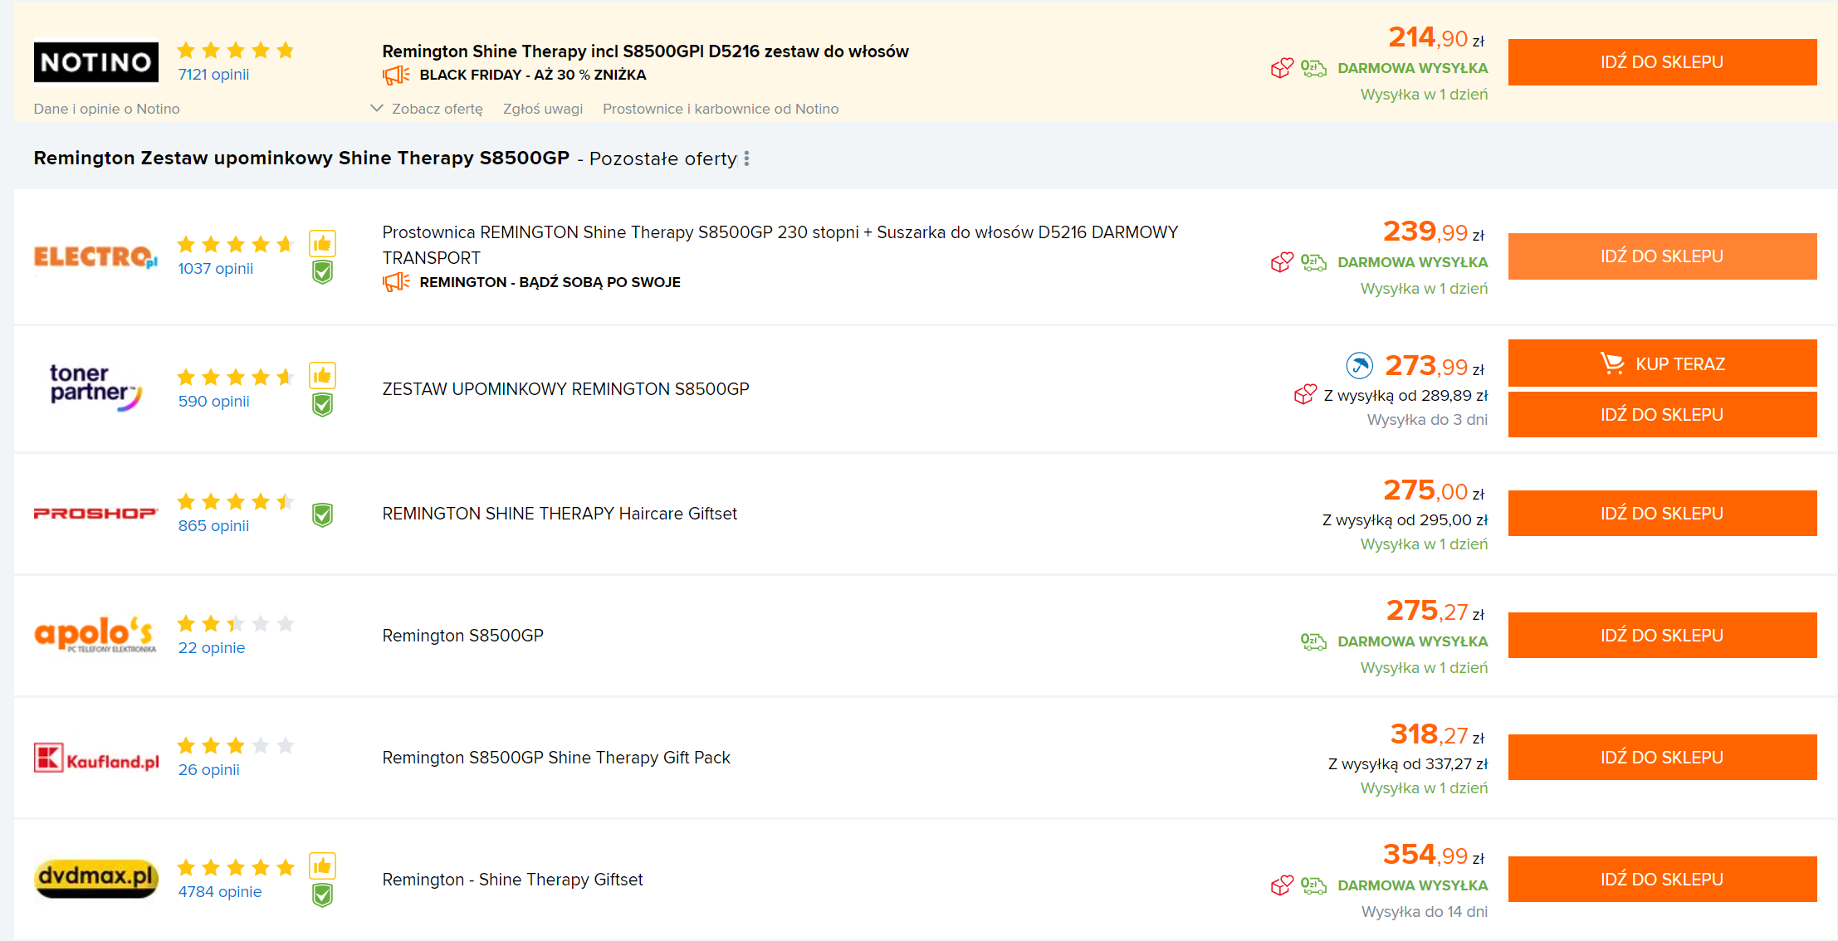This screenshot has width=1838, height=941.
Task: Click free delivery truck icon in Notino offer
Action: [x=1313, y=68]
